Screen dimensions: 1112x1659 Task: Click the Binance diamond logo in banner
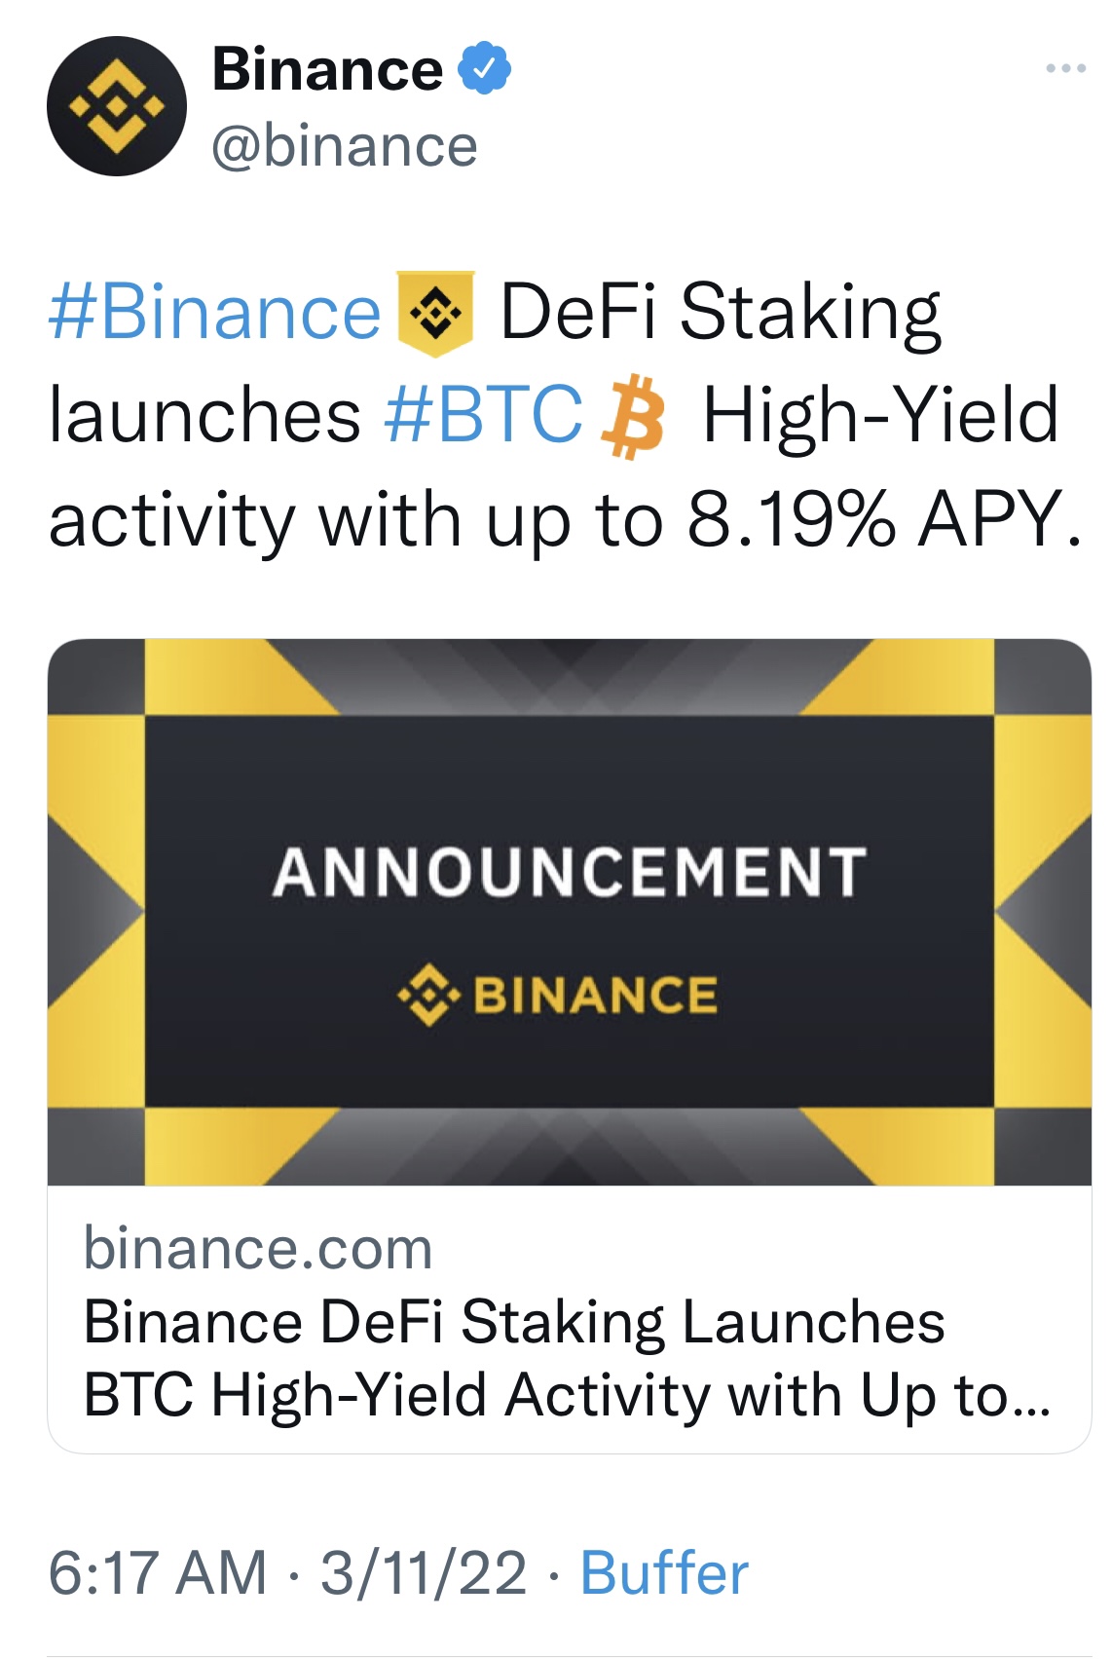click(x=428, y=995)
